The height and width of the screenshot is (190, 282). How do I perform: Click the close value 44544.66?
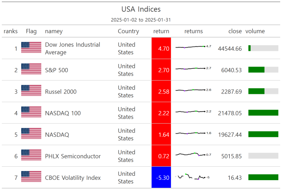(230, 48)
